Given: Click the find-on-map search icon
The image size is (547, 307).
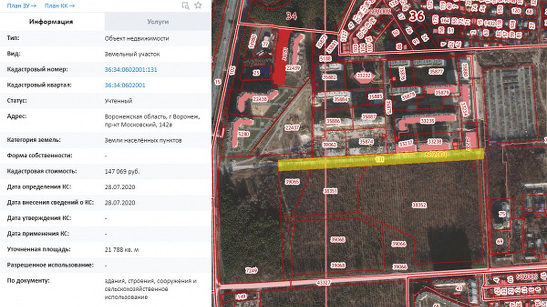Looking at the screenshot, I should point(185,6).
